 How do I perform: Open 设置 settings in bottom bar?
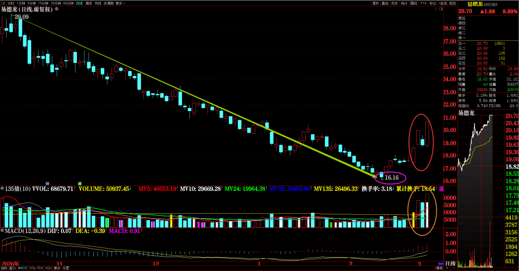tap(66, 268)
